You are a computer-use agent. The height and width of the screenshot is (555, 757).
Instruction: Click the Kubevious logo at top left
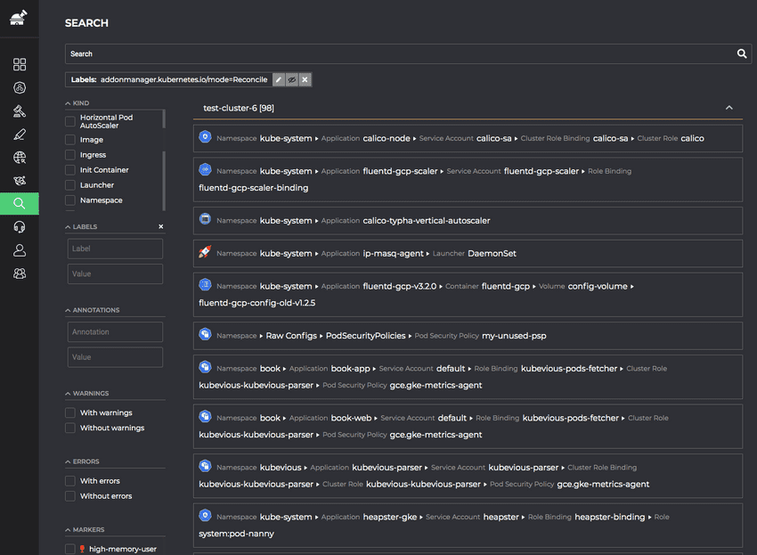pos(18,17)
